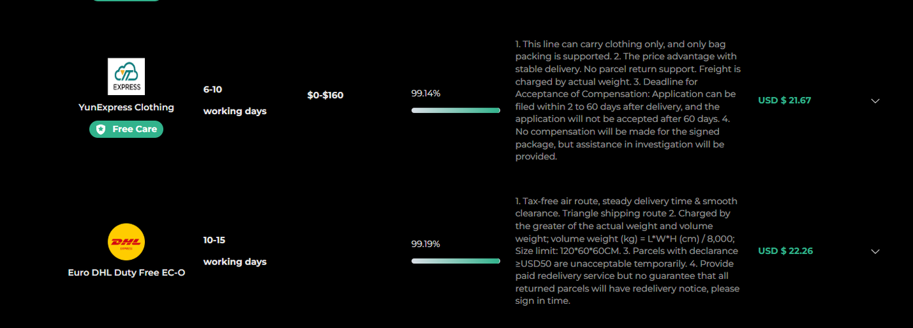
Task: Expand the Euro DHL Duty Free row chevron
Action: (x=875, y=251)
